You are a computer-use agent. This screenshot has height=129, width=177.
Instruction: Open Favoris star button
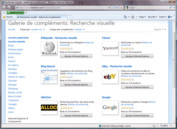pos(8,17)
